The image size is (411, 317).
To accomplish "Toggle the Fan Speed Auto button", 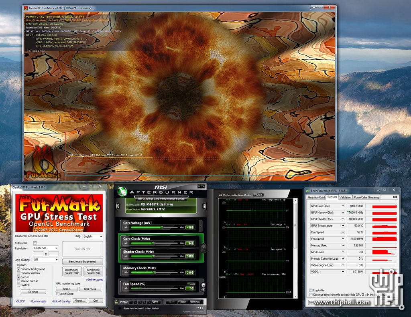I will [191, 284].
